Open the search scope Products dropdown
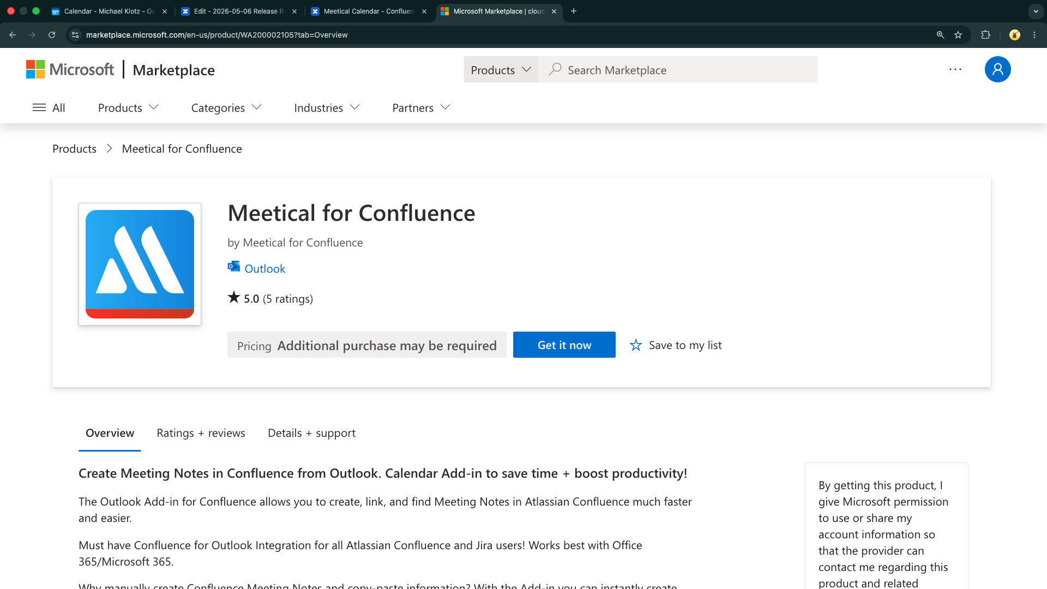Image resolution: width=1047 pixels, height=589 pixels. [501, 69]
